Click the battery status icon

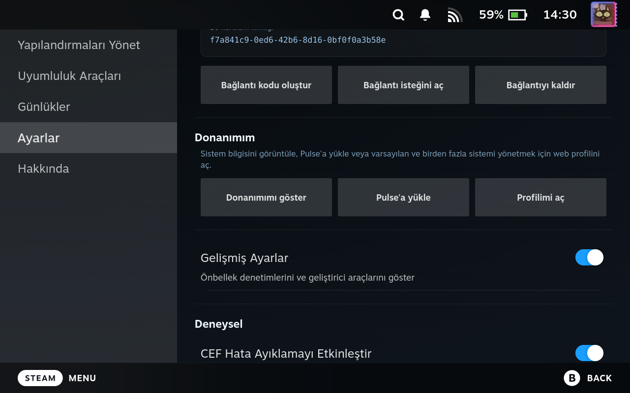coord(517,15)
